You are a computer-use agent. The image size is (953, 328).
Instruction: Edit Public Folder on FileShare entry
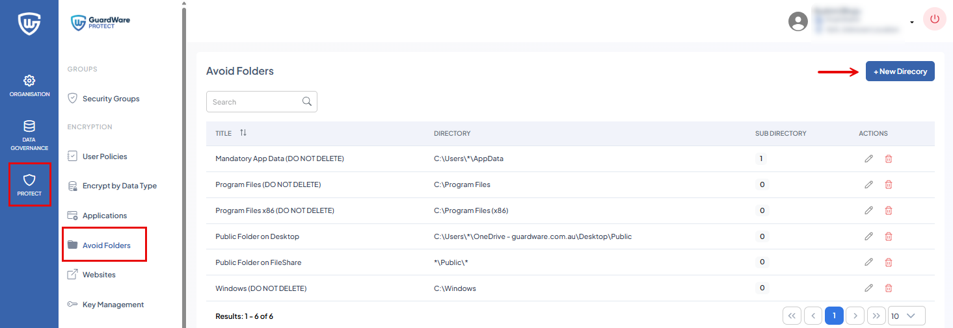868,262
